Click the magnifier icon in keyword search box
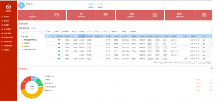The width and height of the screenshot is (223, 102). coord(40,33)
